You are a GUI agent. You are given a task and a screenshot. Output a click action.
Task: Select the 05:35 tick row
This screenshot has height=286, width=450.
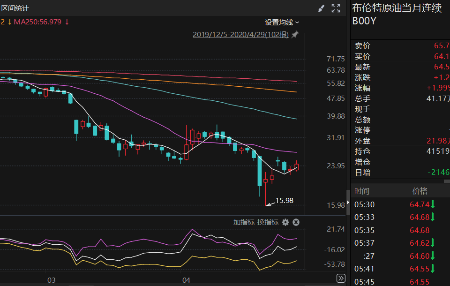(x=400, y=230)
